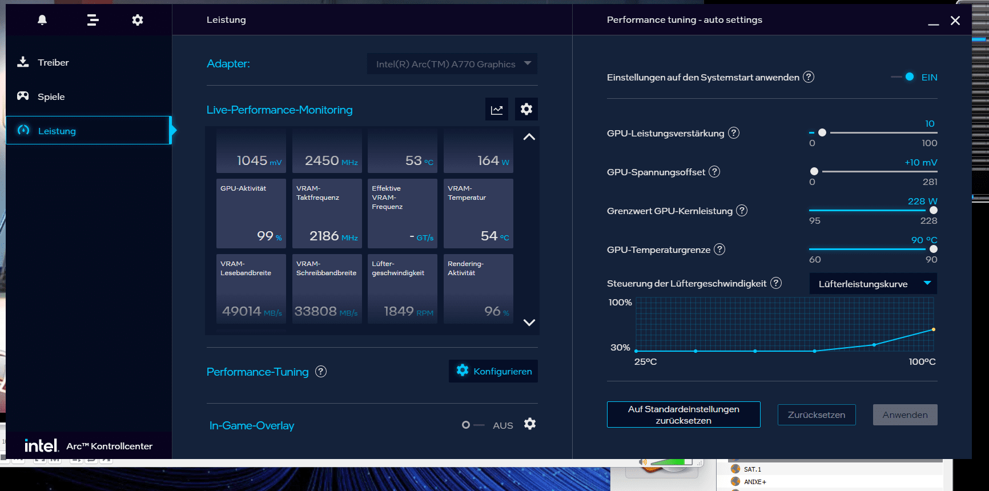Click the Treiber download icon

pos(23,62)
